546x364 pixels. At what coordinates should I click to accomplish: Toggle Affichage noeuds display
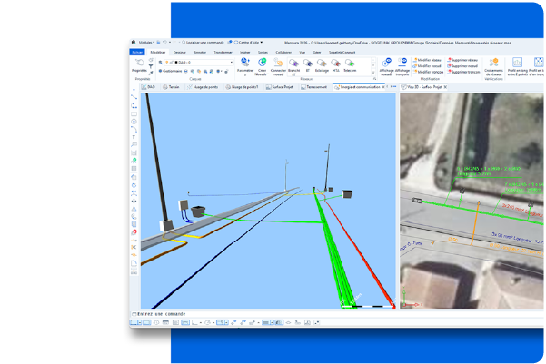[x=387, y=64]
